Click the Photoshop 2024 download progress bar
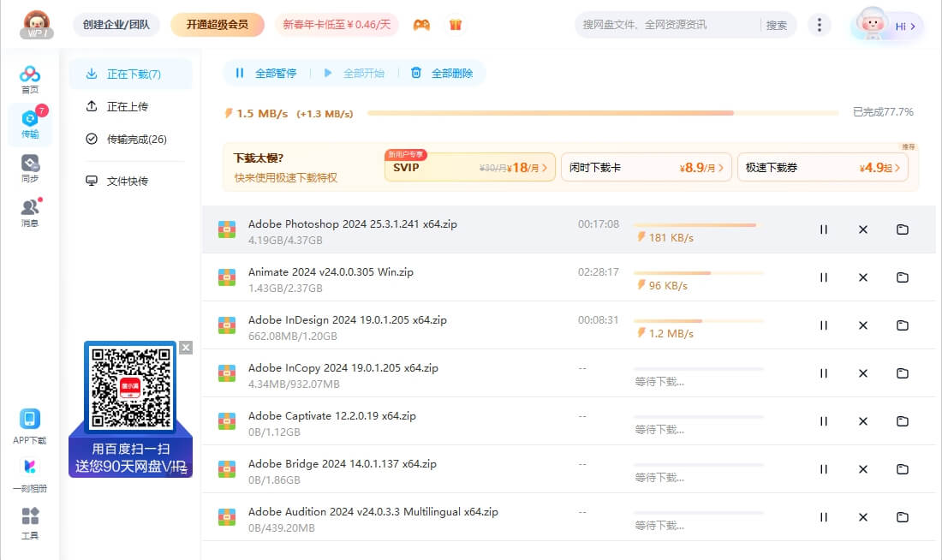Screen dimensions: 942x560 [699, 225]
